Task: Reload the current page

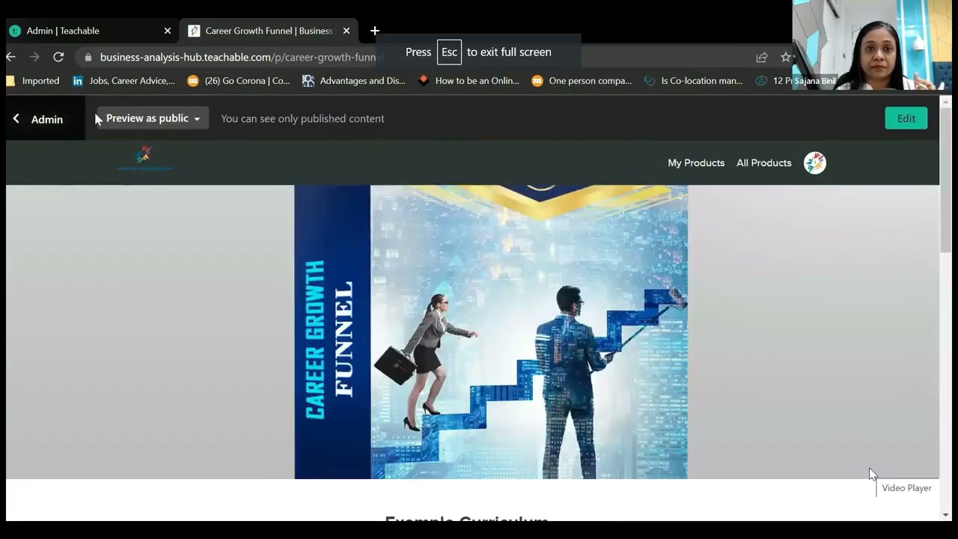Action: 58,57
